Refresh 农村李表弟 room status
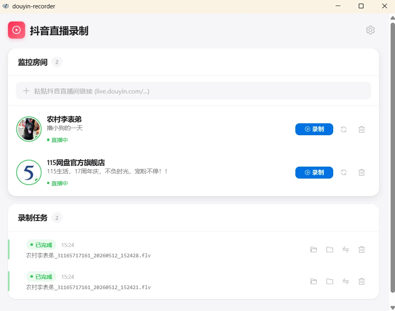 coord(344,129)
